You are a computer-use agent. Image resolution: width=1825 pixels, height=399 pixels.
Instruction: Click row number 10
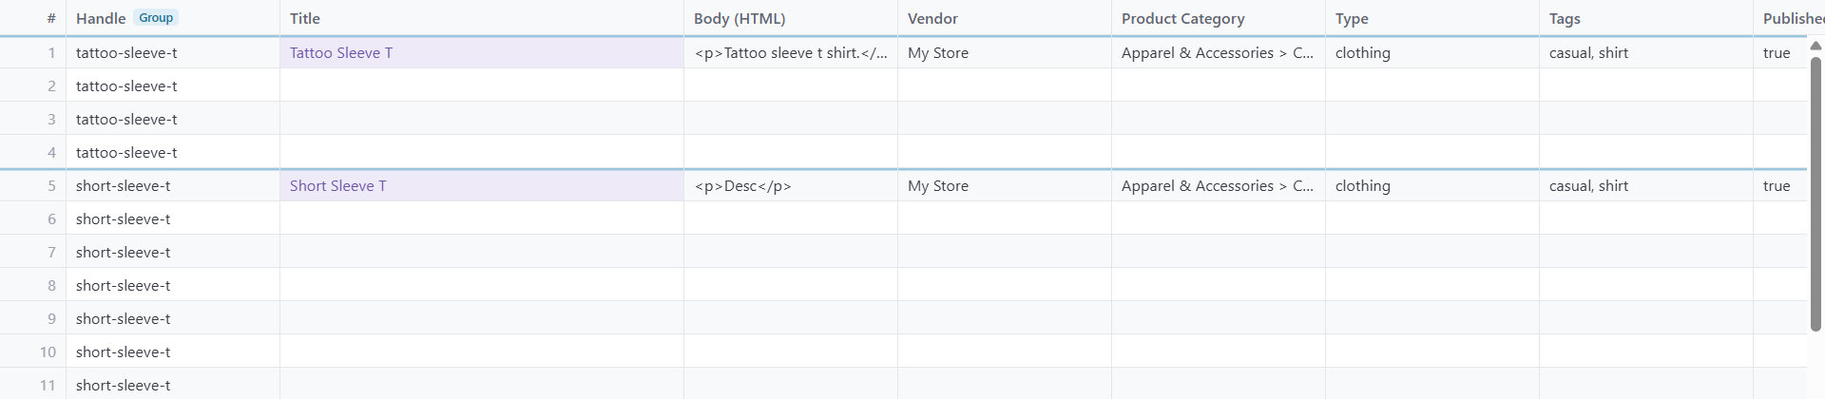33,352
